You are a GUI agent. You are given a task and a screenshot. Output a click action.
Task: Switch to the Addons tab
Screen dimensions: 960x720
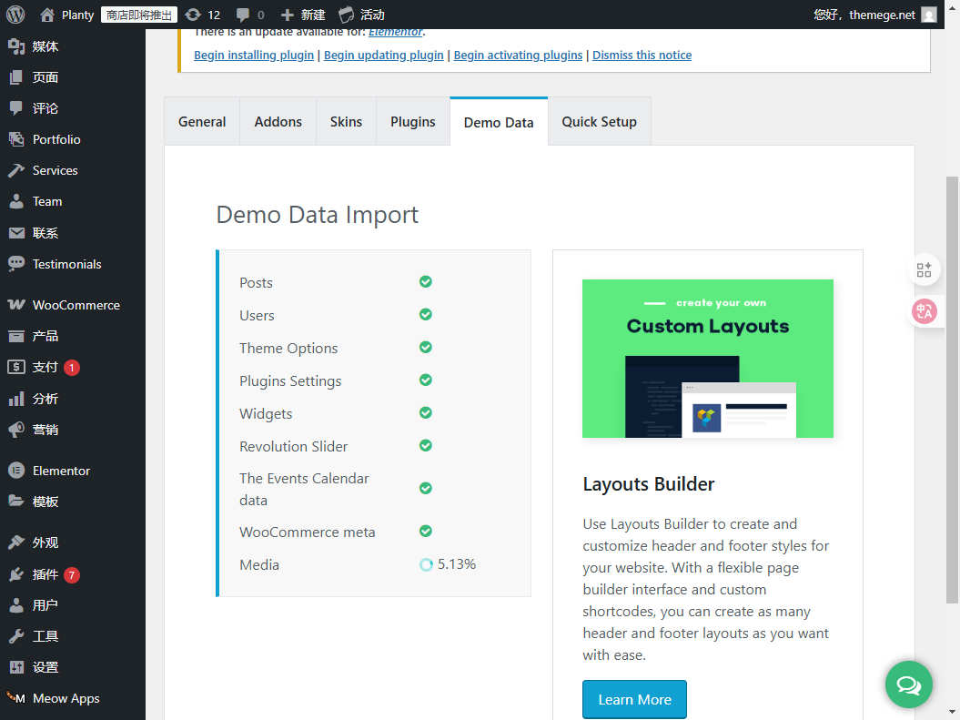click(x=278, y=122)
